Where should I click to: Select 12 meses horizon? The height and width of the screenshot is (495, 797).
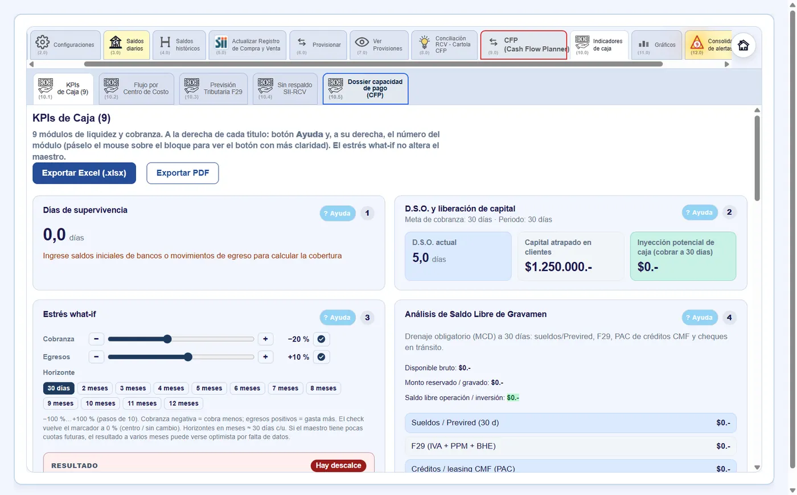pos(184,404)
